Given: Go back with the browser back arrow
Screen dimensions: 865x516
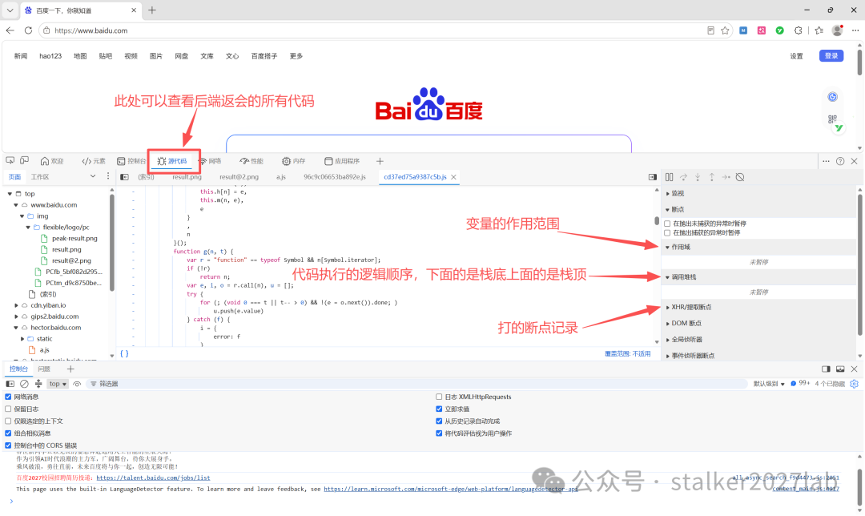Looking at the screenshot, I should point(10,30).
